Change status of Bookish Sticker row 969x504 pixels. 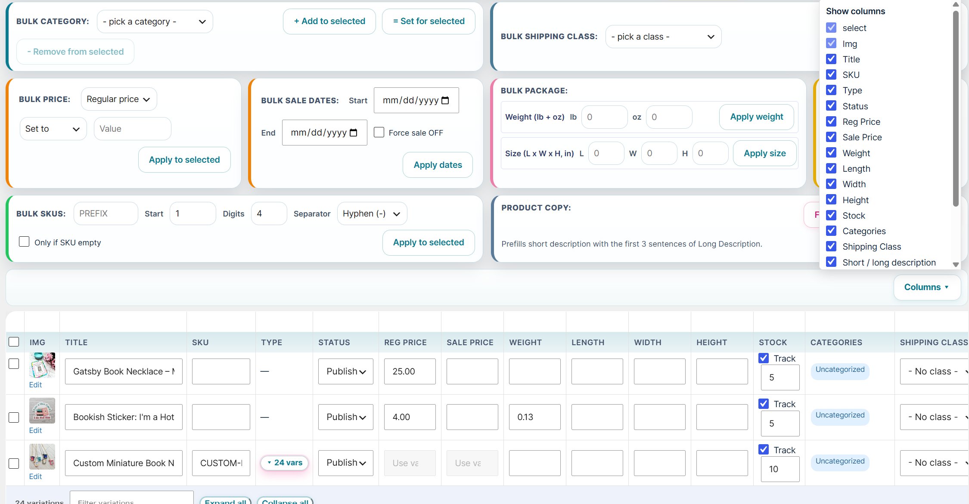click(346, 417)
